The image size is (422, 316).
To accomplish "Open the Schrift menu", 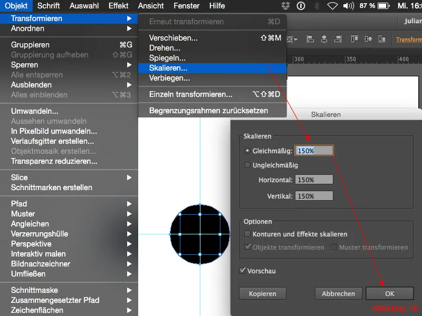I will click(49, 6).
